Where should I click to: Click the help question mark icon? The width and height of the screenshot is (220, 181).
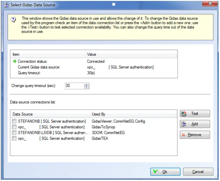(x=13, y=20)
